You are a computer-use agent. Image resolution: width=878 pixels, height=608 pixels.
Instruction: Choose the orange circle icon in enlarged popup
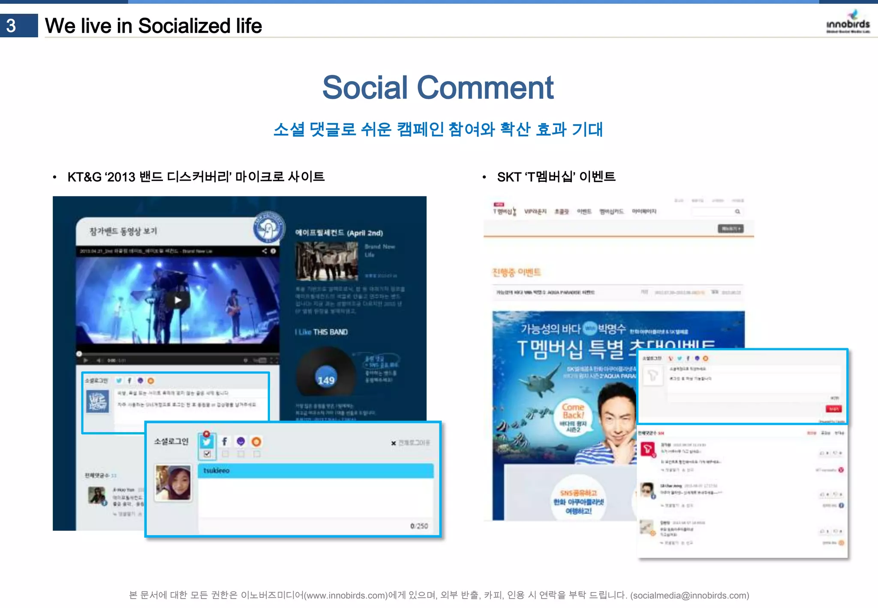(256, 442)
